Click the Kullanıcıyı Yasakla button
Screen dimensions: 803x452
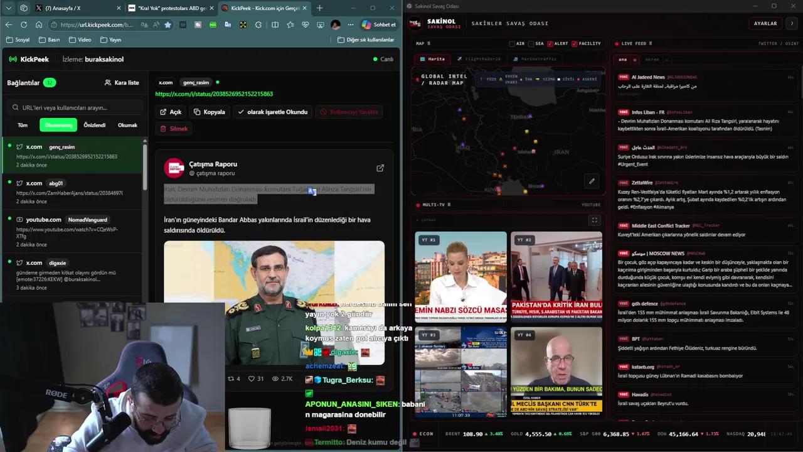click(349, 112)
